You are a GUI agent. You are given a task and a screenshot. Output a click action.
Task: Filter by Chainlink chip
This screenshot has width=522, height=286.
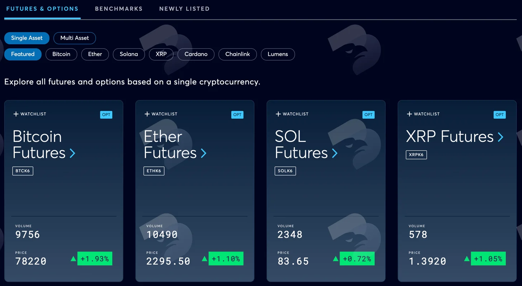pyautogui.click(x=238, y=54)
